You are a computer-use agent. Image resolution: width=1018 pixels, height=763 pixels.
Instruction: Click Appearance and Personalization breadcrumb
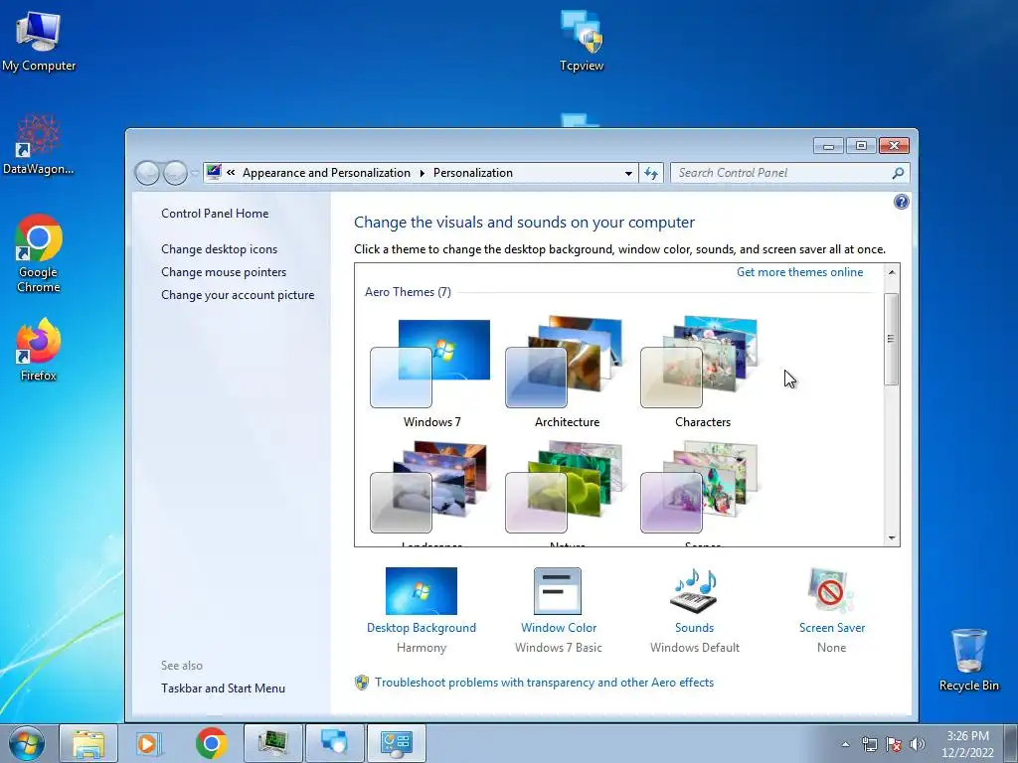click(x=326, y=173)
